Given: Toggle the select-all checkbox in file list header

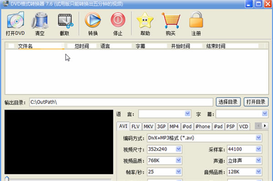Looking at the screenshot, I should coord(11,46).
